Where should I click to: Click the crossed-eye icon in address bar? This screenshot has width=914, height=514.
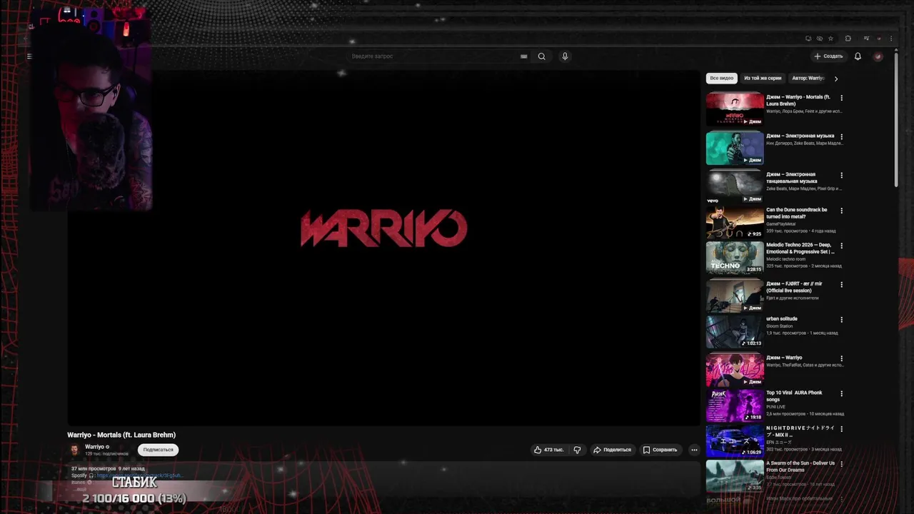point(819,39)
